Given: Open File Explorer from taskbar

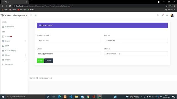Looking at the screenshot, I should pyautogui.click(x=76, y=97).
